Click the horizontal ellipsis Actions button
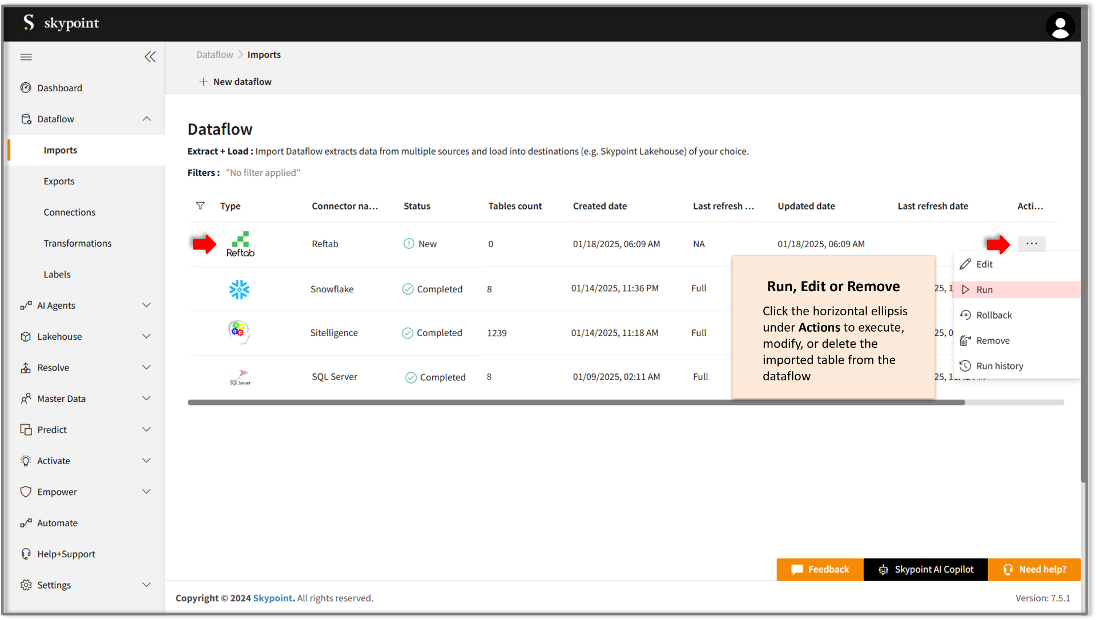This screenshot has height=620, width=1096. point(1031,244)
